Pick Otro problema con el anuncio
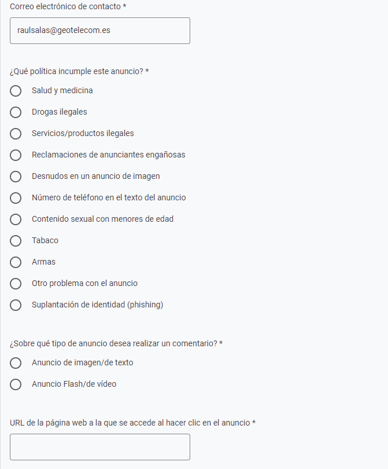Image resolution: width=388 pixels, height=469 pixels. 16,284
